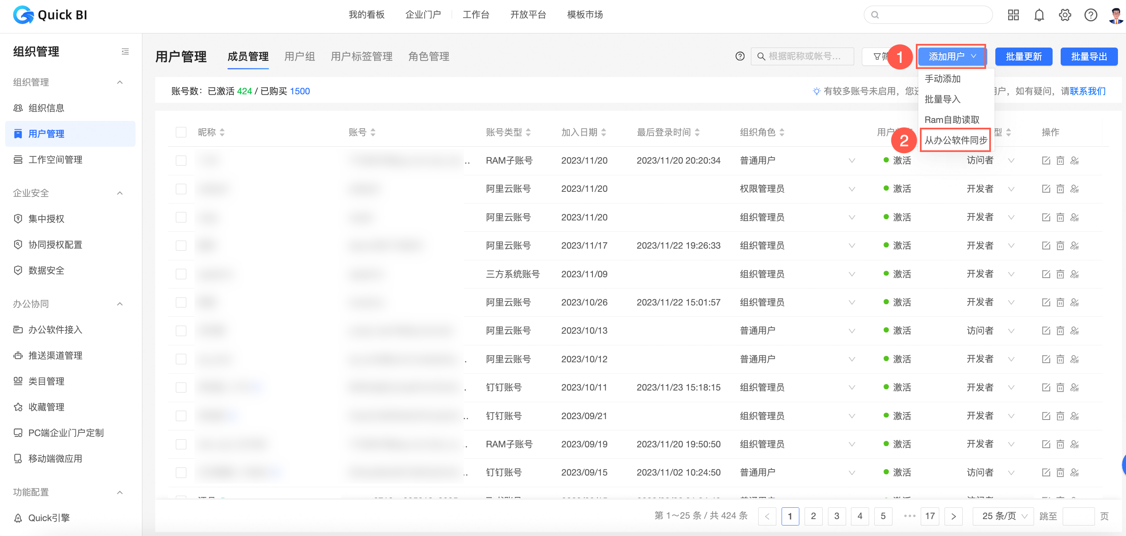Click the nickname or account search field
This screenshot has height=536, width=1126.
click(x=803, y=56)
